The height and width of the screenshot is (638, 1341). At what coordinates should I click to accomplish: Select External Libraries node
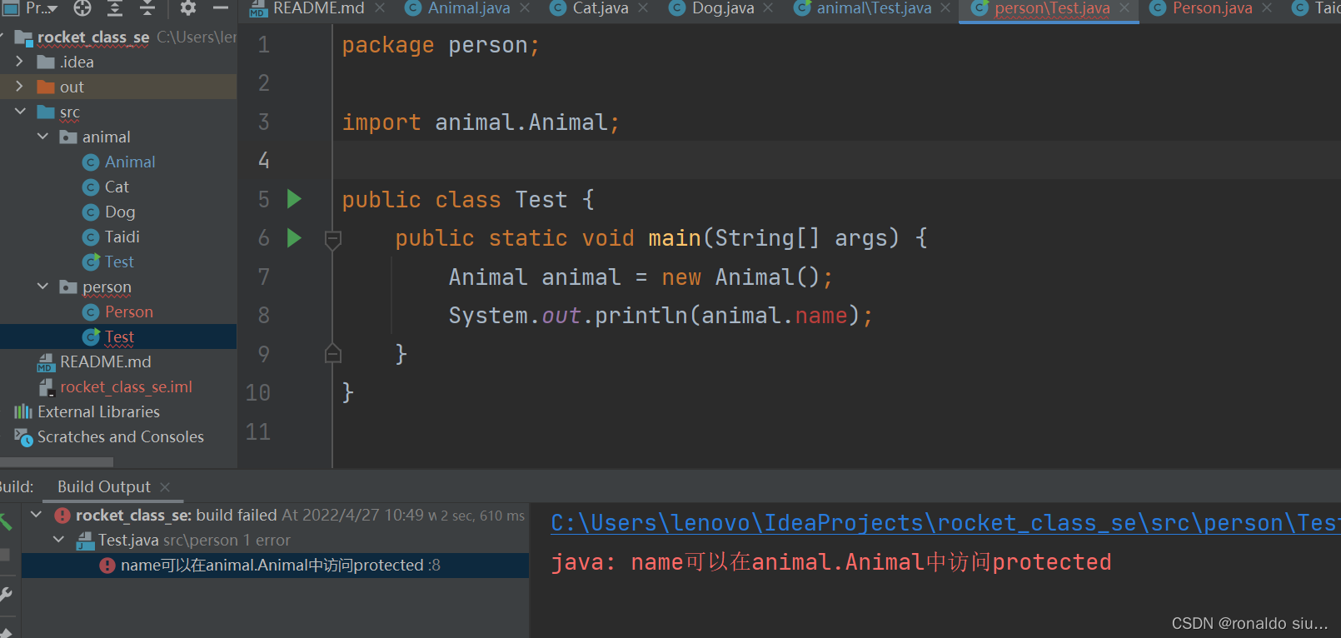coord(98,411)
